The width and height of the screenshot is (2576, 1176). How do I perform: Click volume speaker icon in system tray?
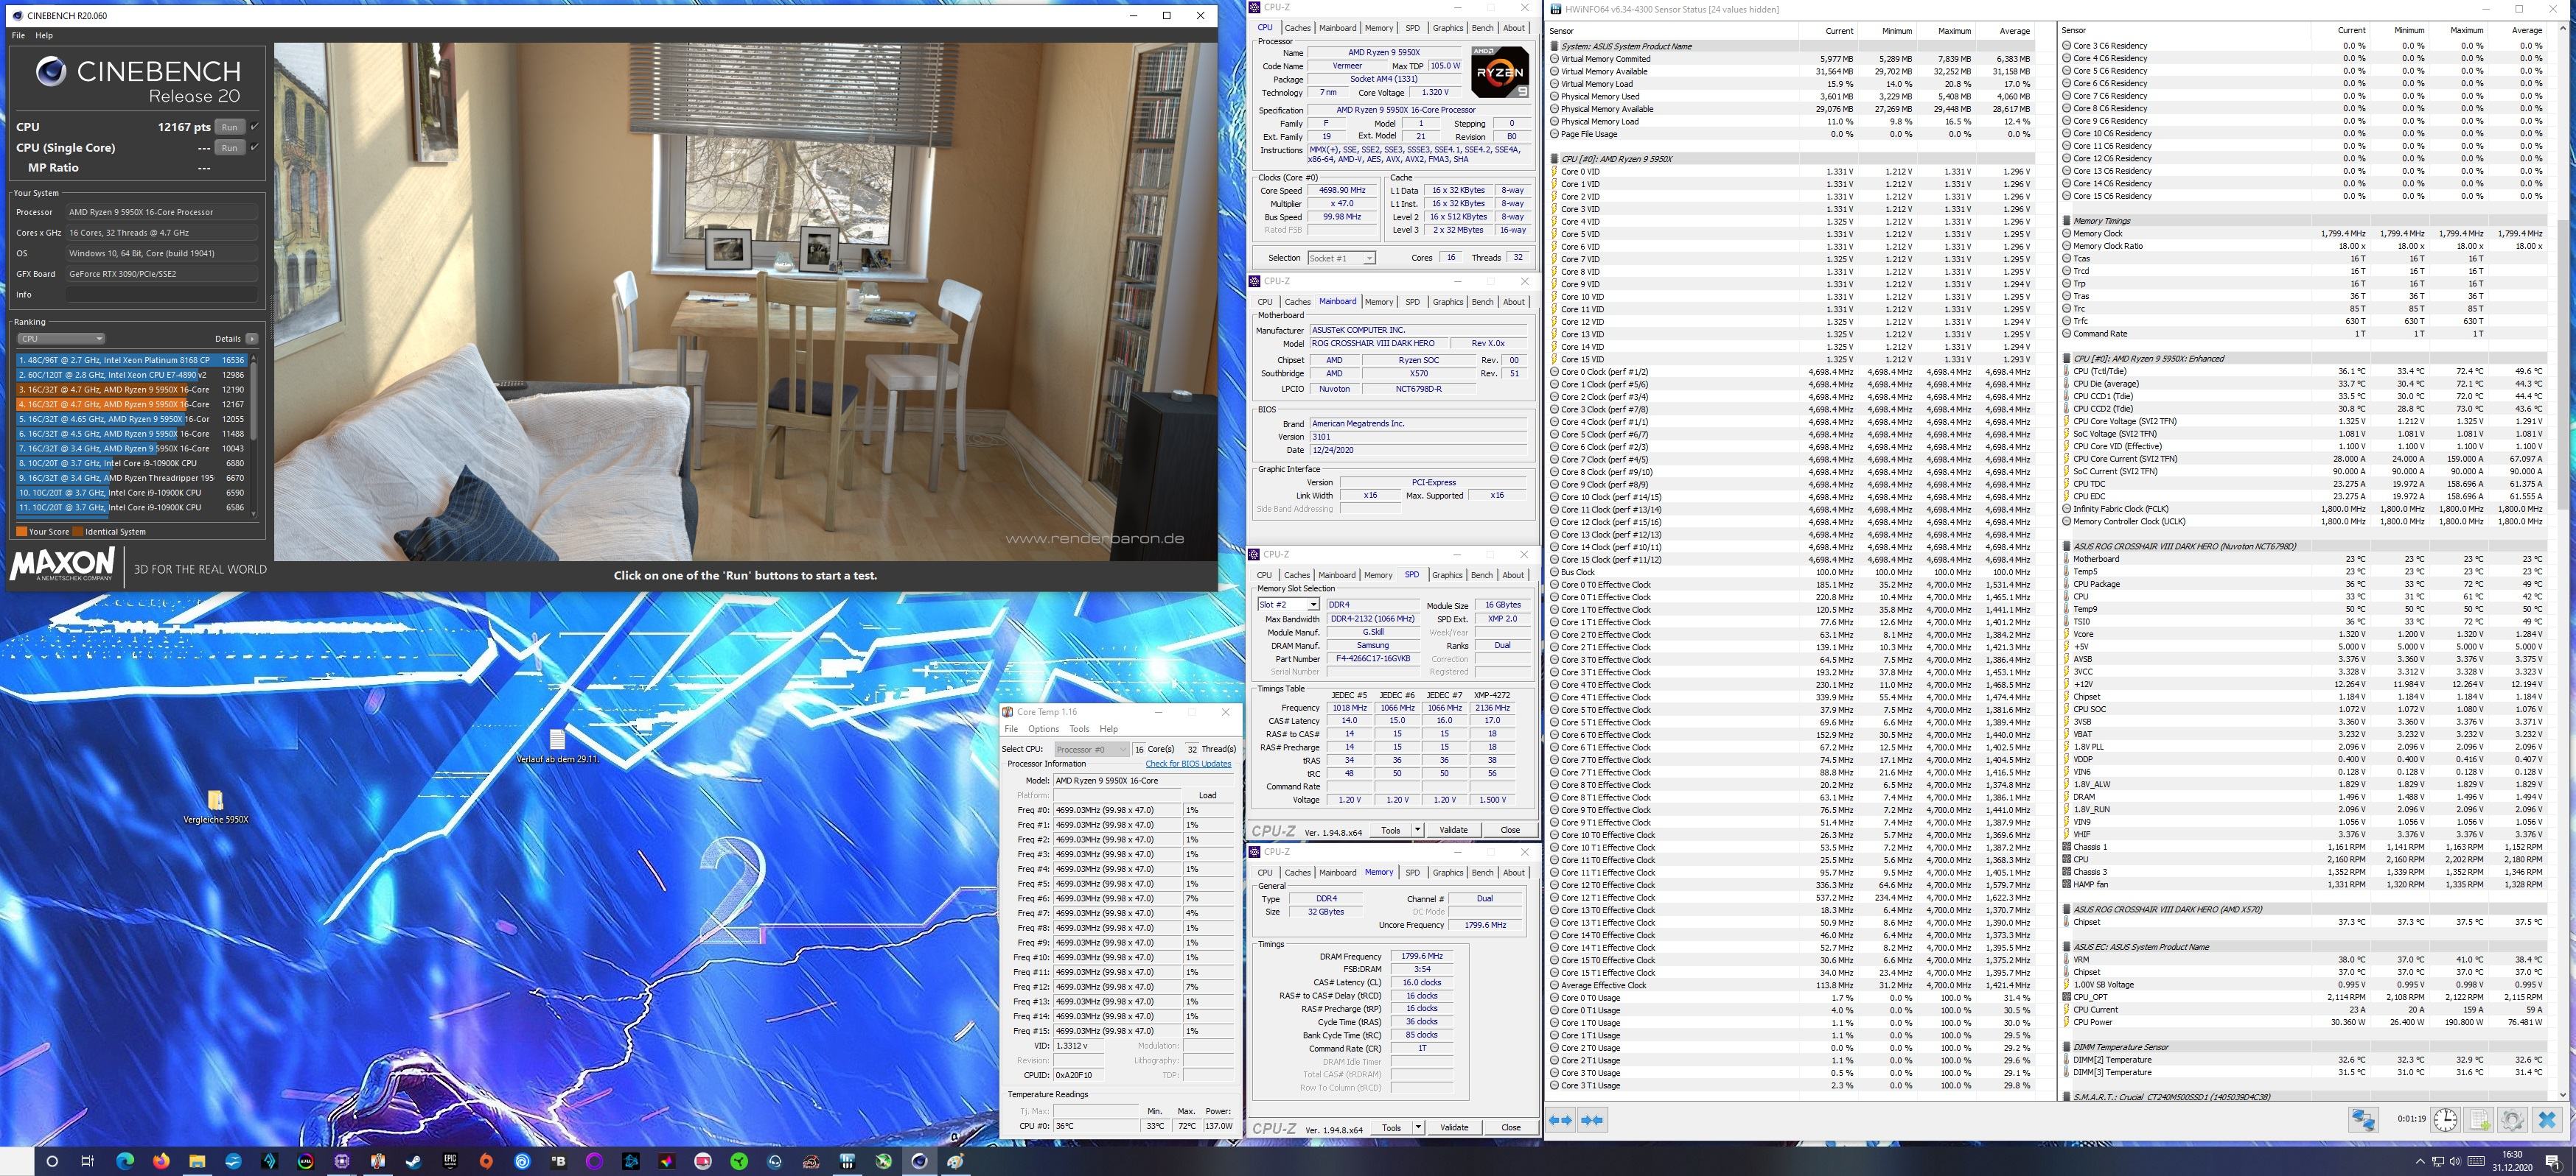point(2455,1161)
